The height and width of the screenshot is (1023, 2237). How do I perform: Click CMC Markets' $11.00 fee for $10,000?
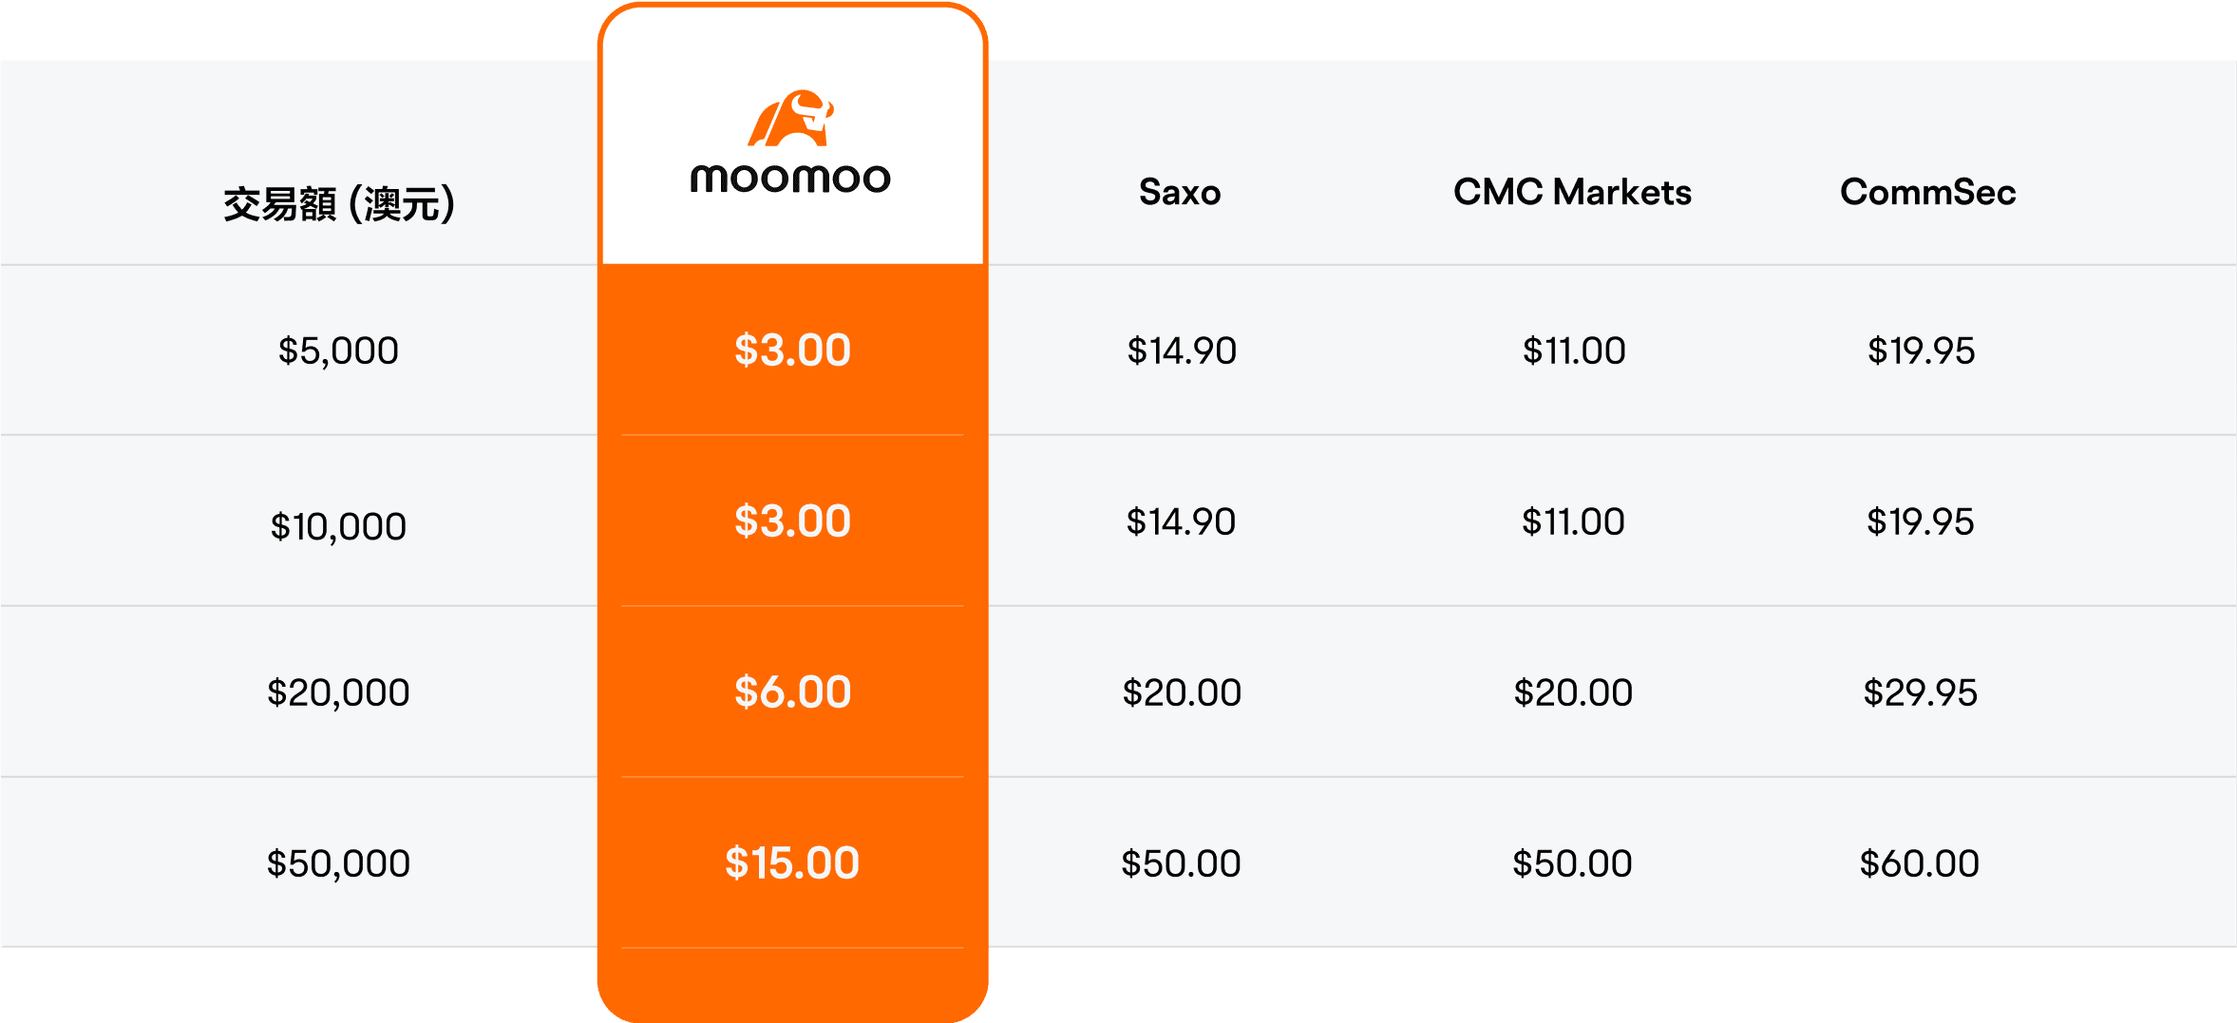pyautogui.click(x=1573, y=521)
